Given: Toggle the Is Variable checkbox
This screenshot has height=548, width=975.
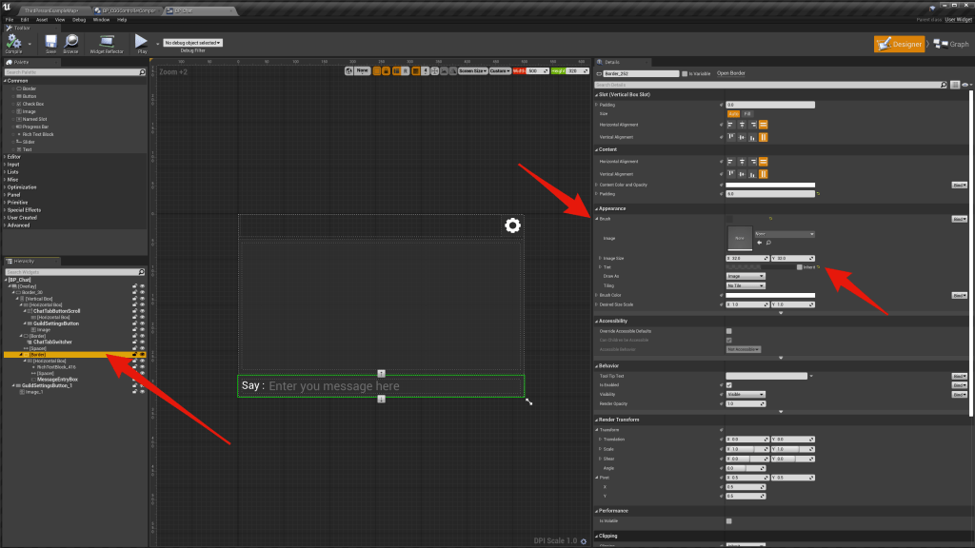Looking at the screenshot, I should click(x=685, y=73).
